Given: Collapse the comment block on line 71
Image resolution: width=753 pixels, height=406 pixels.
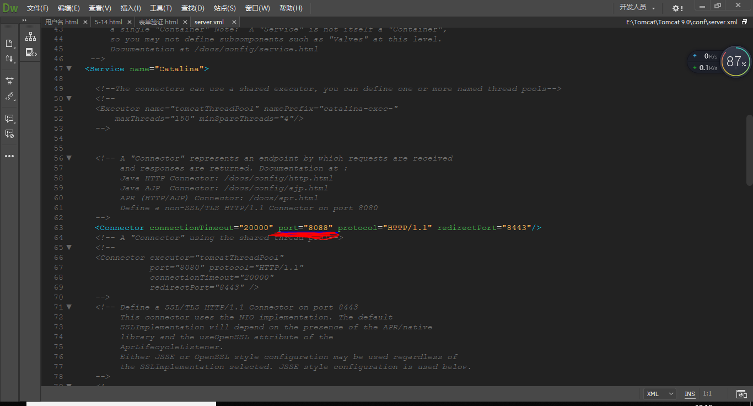Looking at the screenshot, I should point(69,307).
